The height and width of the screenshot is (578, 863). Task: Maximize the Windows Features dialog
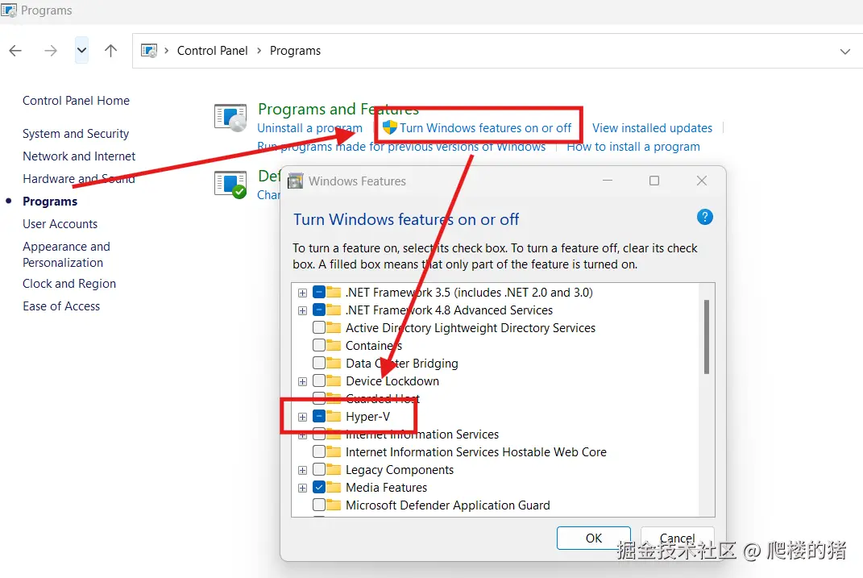pos(653,181)
